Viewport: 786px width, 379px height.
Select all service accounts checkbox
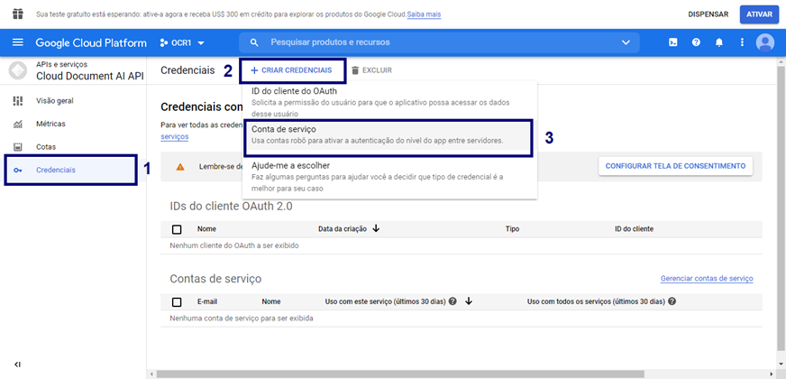[x=177, y=302]
